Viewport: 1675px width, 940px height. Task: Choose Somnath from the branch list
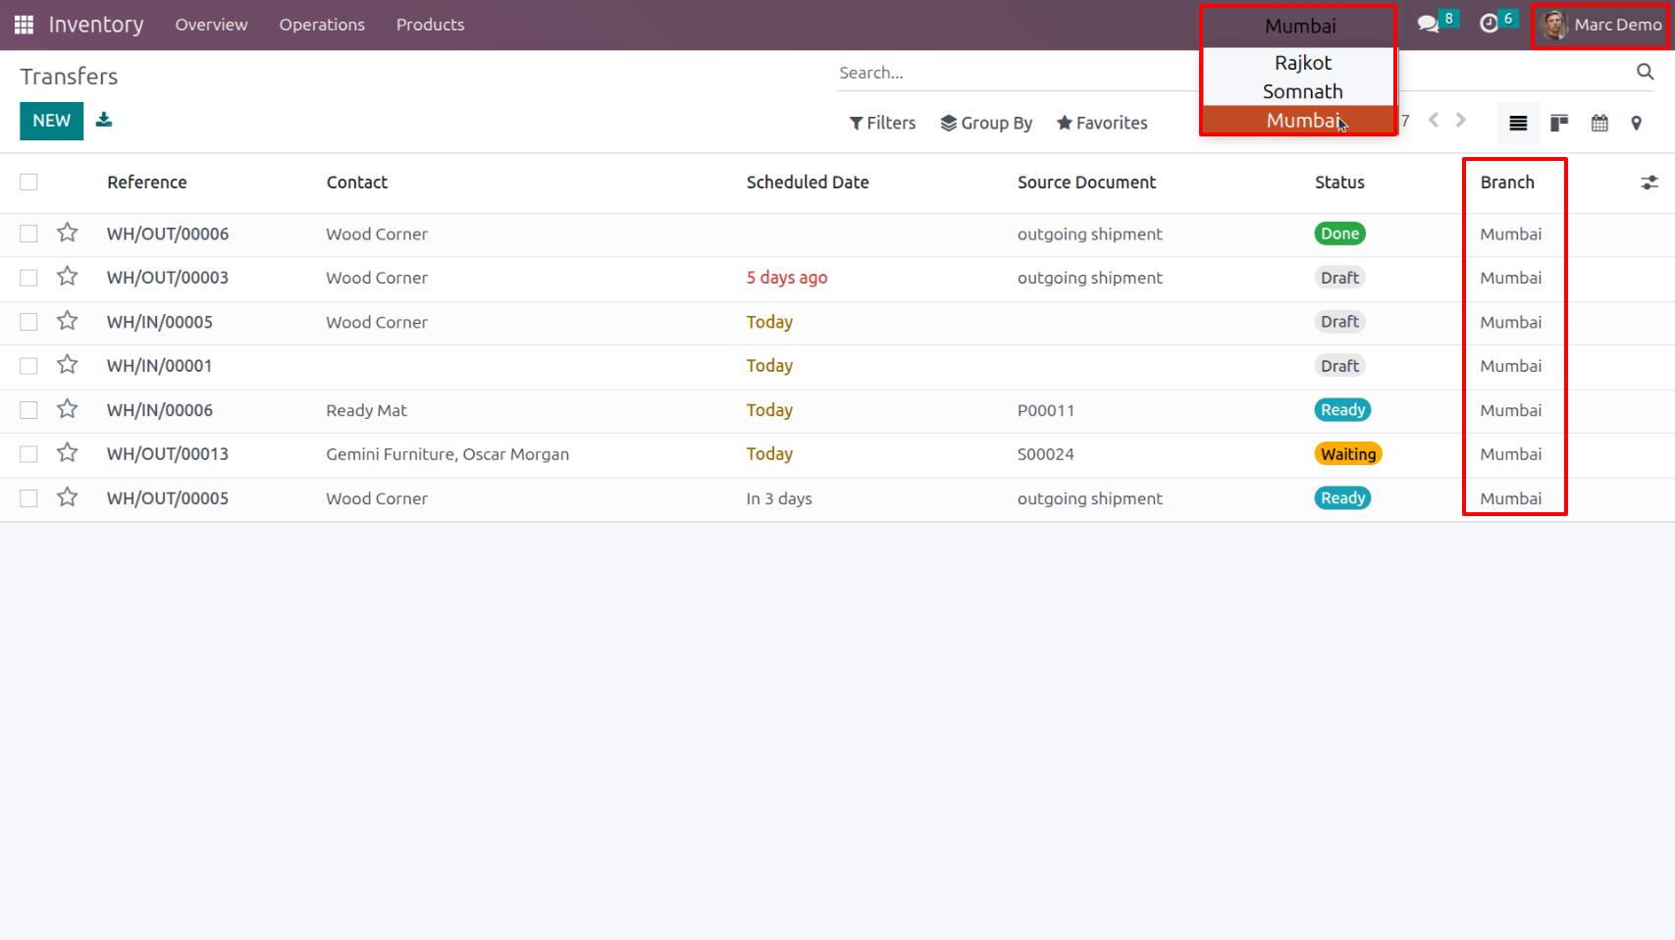[x=1302, y=91]
